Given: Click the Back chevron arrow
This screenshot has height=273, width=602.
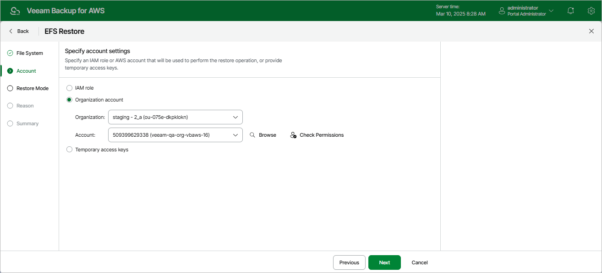Looking at the screenshot, I should click(x=10, y=31).
